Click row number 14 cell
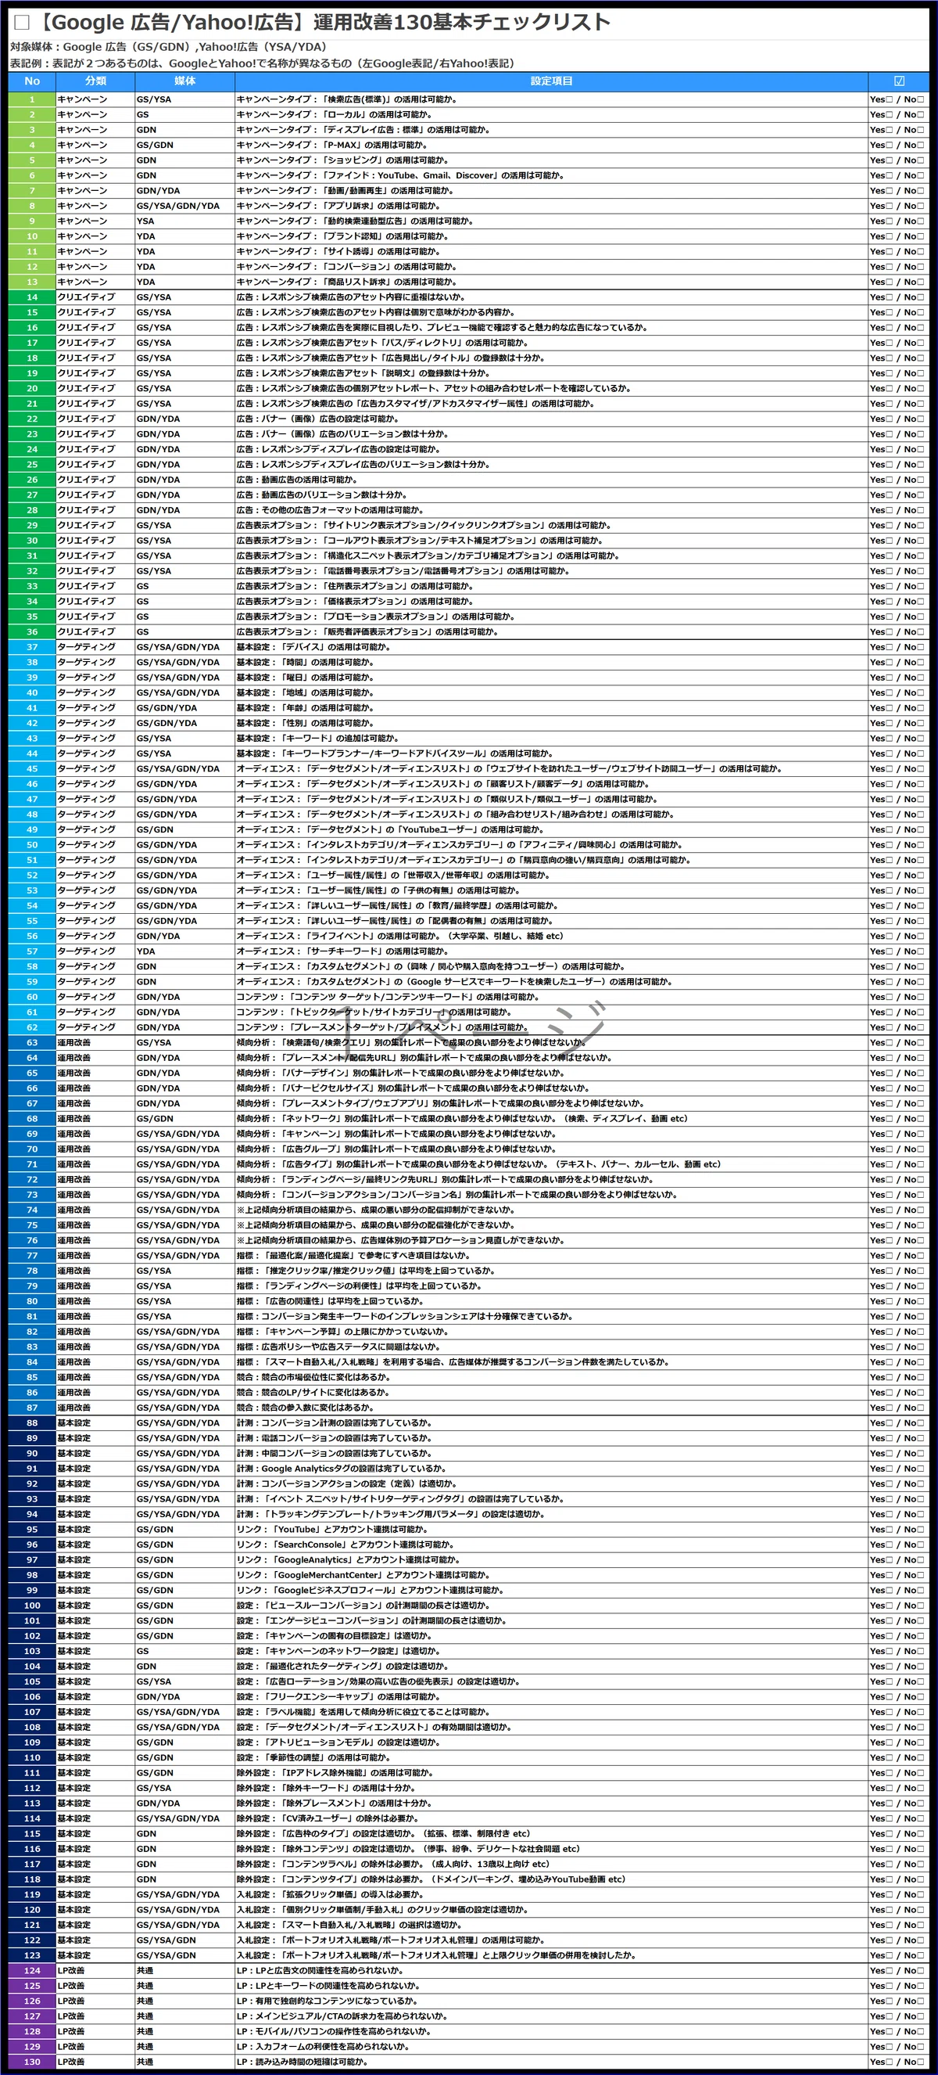 click(32, 297)
